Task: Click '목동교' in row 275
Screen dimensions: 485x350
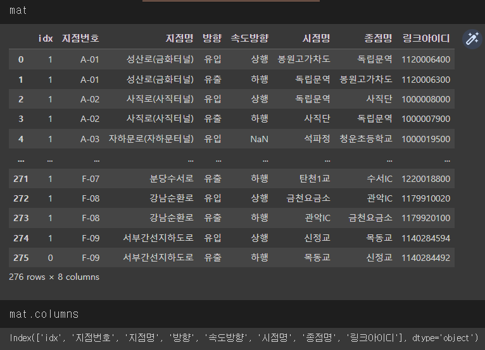Action: tap(317, 258)
